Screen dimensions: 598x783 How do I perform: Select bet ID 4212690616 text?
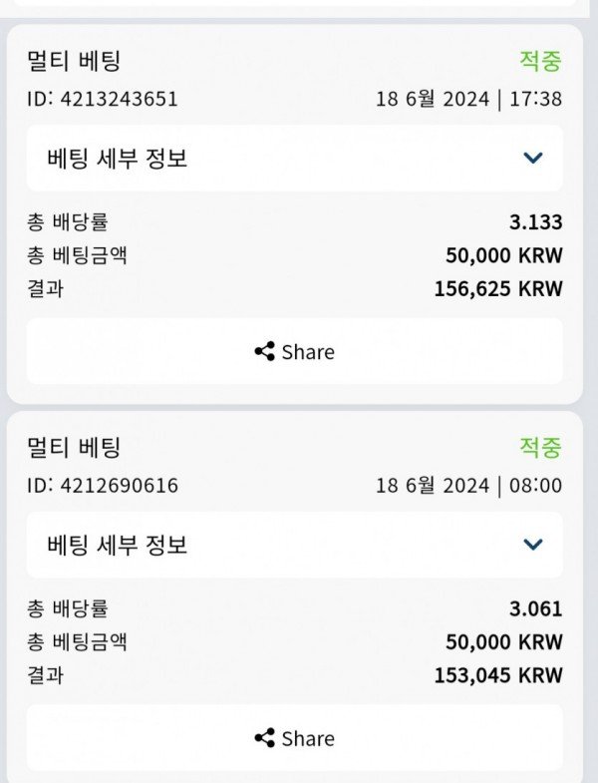point(103,486)
